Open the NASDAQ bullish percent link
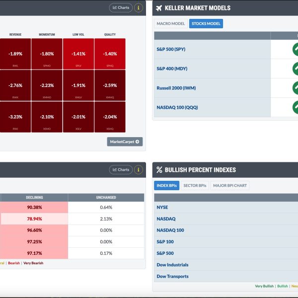298x298 pixels. tap(166, 219)
